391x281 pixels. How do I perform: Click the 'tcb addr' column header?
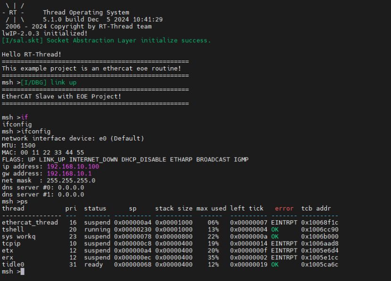[x=316, y=208]
